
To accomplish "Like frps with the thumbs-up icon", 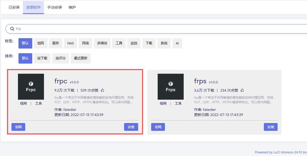I will 242,90.
